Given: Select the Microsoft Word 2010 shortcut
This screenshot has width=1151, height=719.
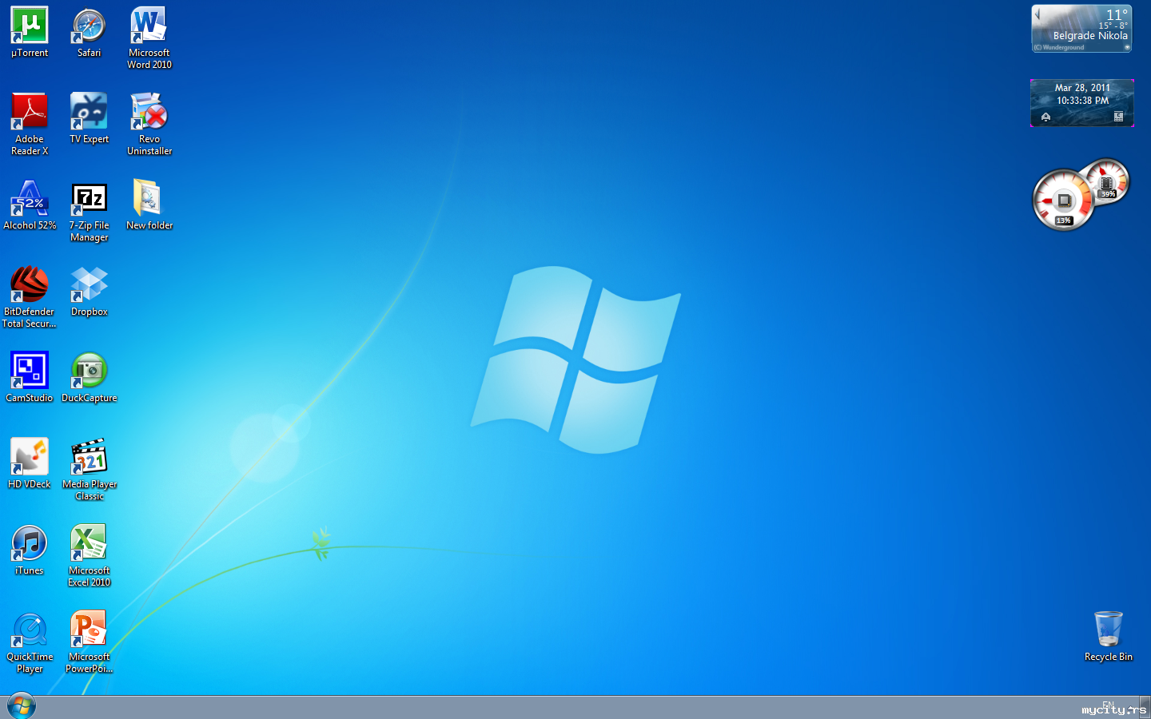Looking at the screenshot, I should click(x=149, y=38).
